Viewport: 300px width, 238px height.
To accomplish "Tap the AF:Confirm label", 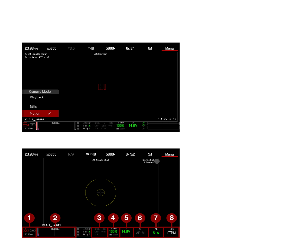I will (101, 54).
